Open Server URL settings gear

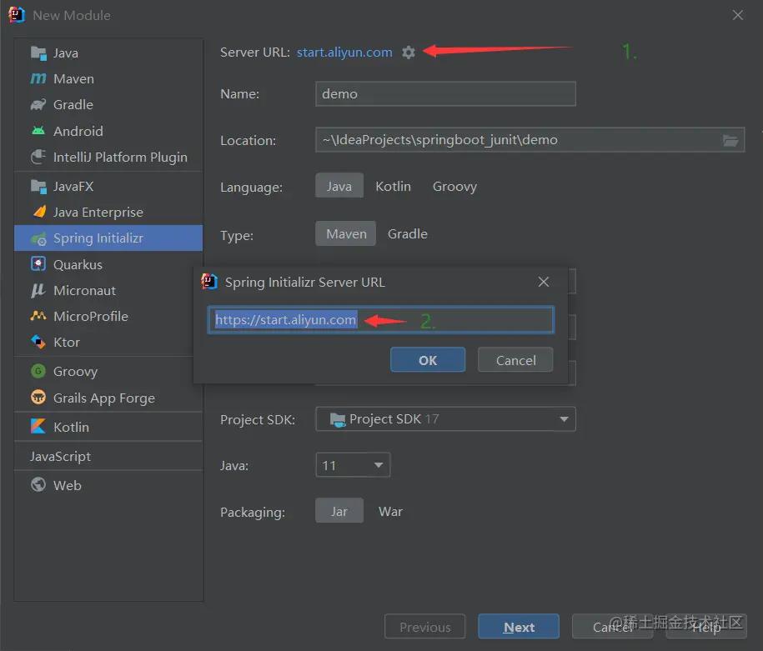(x=409, y=52)
